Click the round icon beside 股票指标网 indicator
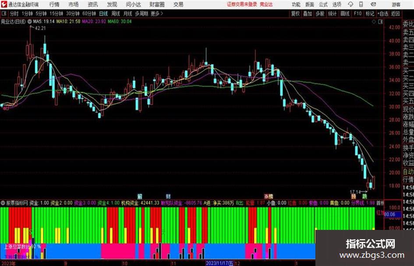Screen dimensions: 414x266 coord(3,203)
